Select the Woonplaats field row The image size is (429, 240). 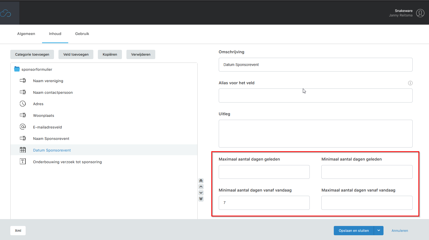104,115
